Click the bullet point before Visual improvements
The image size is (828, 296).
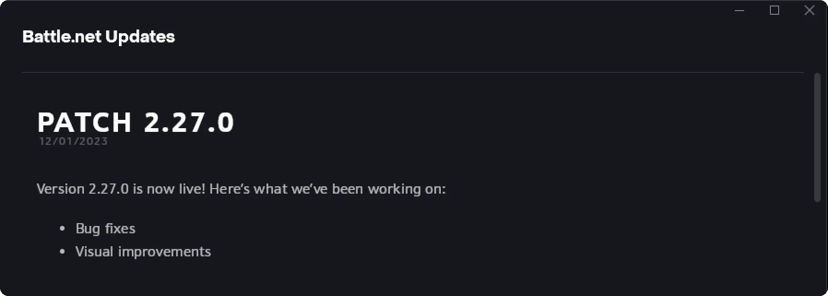63,252
